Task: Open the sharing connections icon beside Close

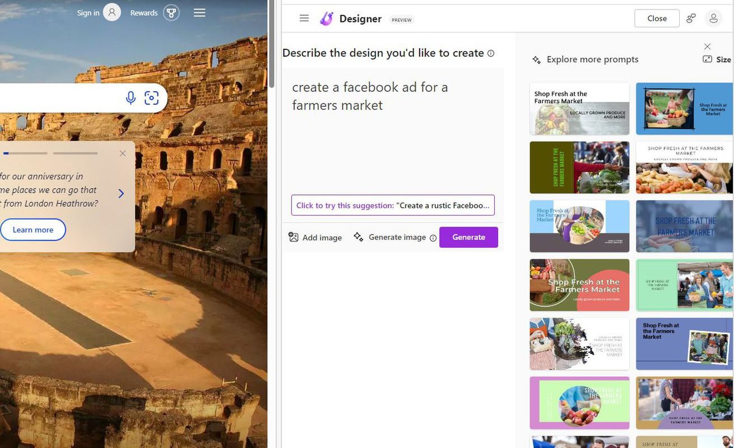Action: tap(691, 18)
